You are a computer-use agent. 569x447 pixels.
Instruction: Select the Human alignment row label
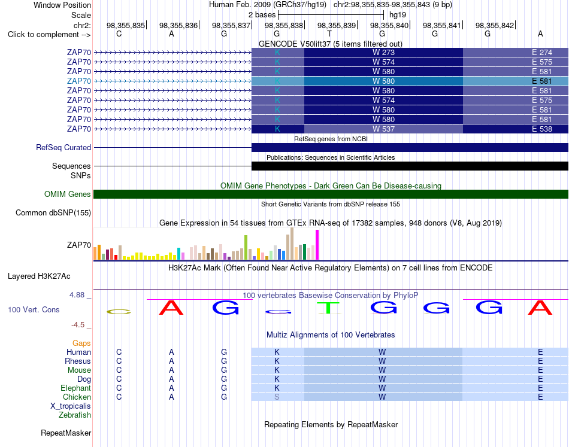pos(78,352)
